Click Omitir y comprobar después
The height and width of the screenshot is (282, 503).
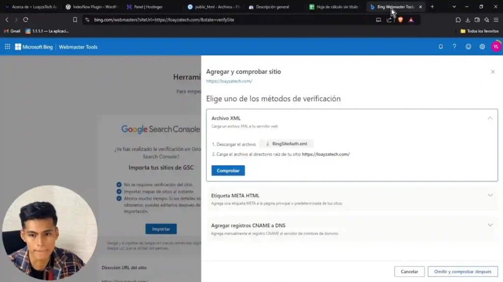tap(462, 271)
